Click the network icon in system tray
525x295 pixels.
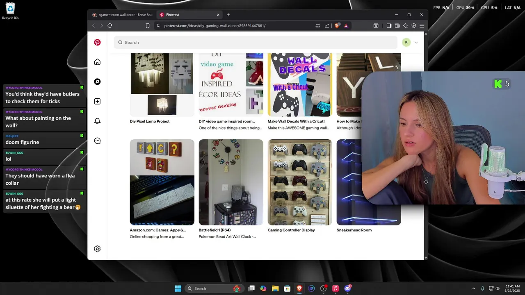[x=491, y=288]
